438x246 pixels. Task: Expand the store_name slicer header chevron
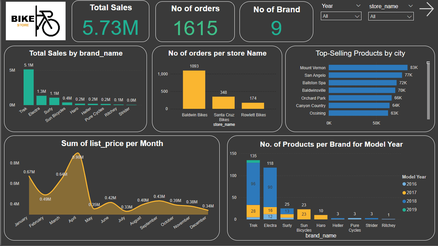(410, 6)
